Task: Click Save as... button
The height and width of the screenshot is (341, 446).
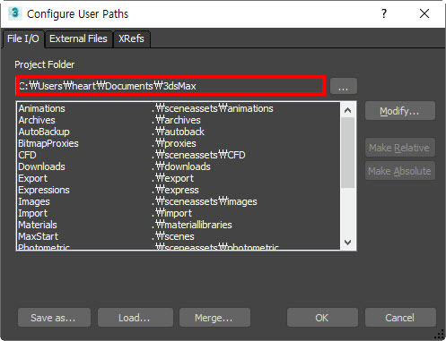Action: point(54,318)
